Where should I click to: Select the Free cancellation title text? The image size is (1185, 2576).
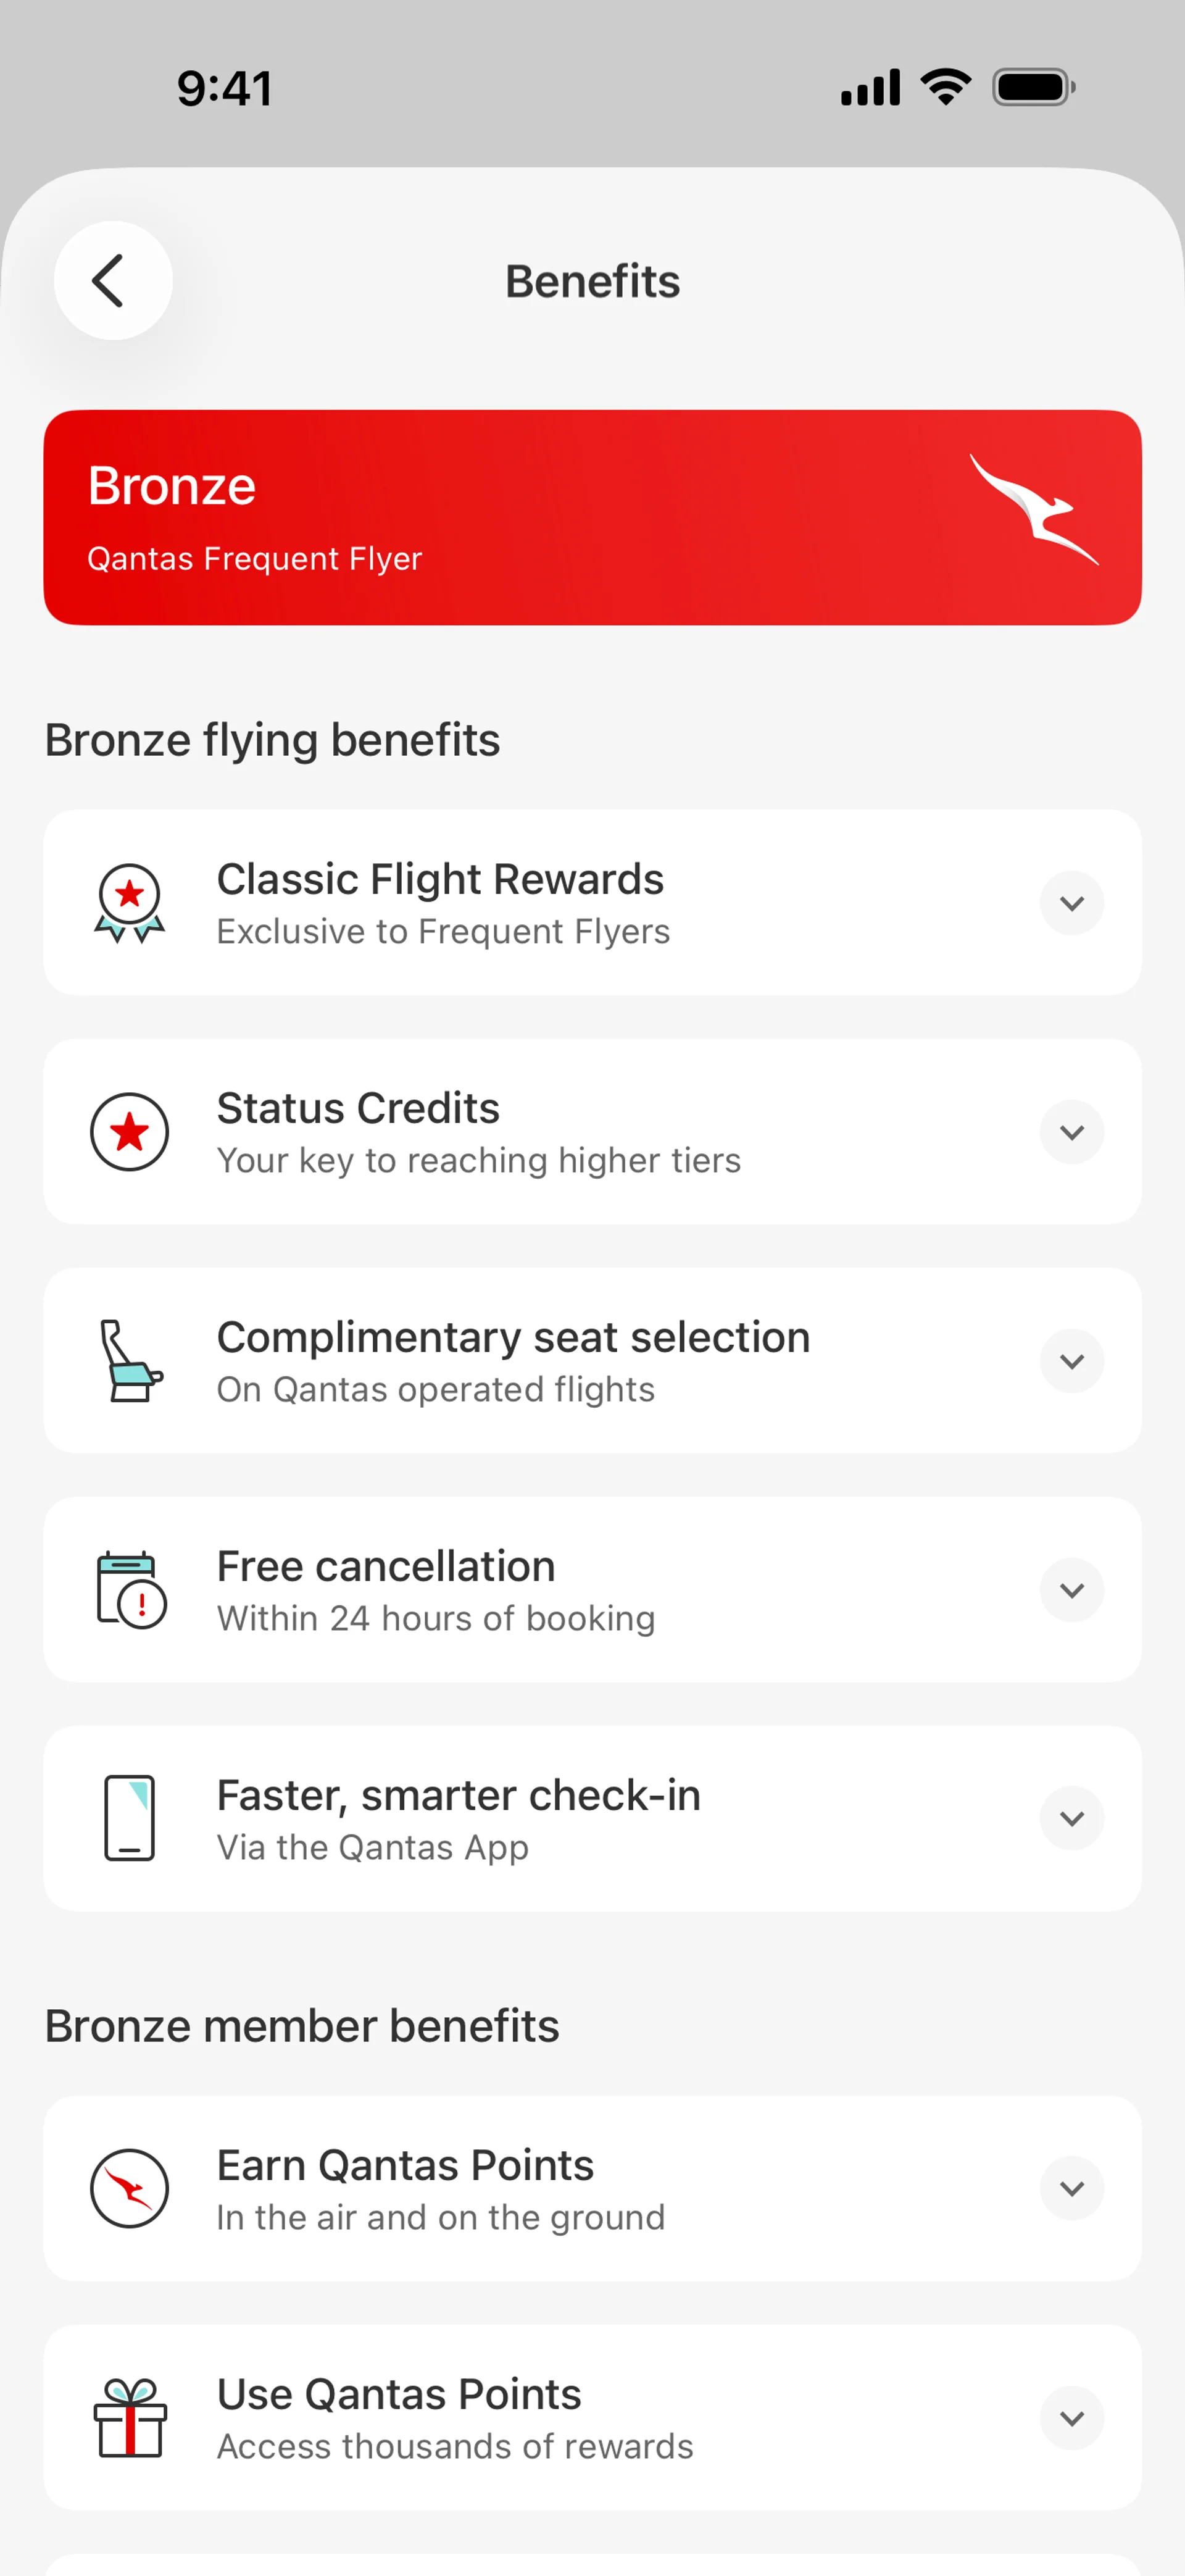386,1566
